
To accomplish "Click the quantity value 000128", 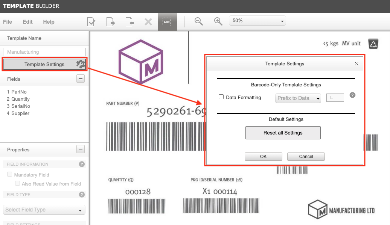I will pos(138,192).
